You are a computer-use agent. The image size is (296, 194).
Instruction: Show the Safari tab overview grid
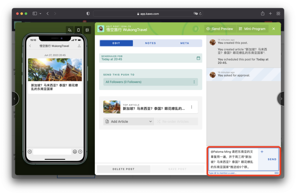tap(278, 14)
